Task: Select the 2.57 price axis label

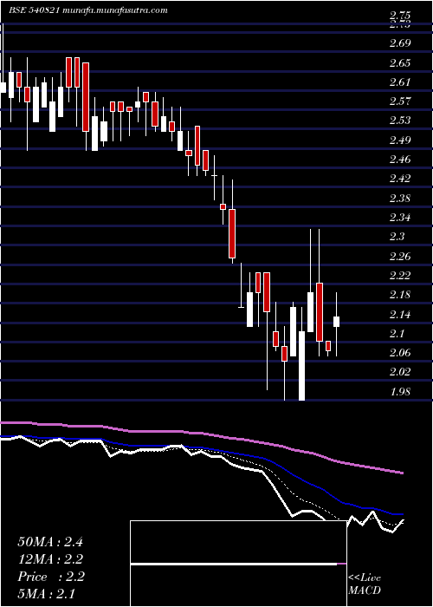Action: tap(399, 101)
